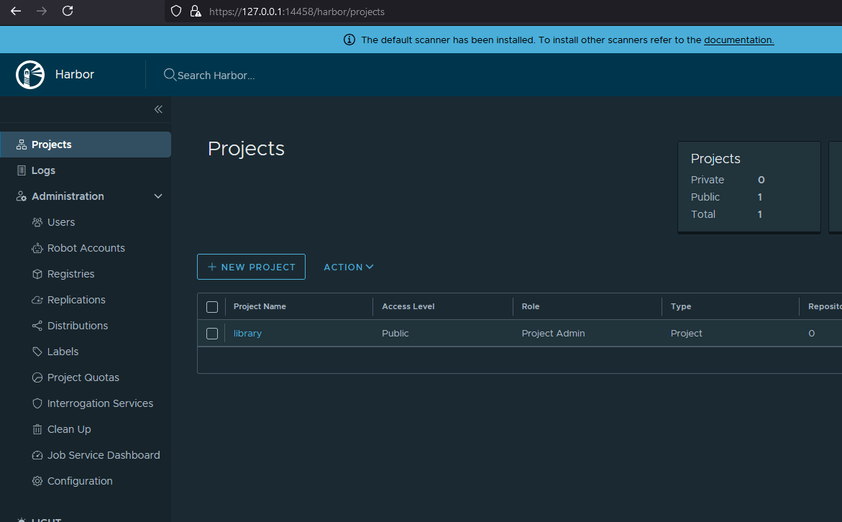Click the browser back arrow
The width and height of the screenshot is (842, 522).
16,12
